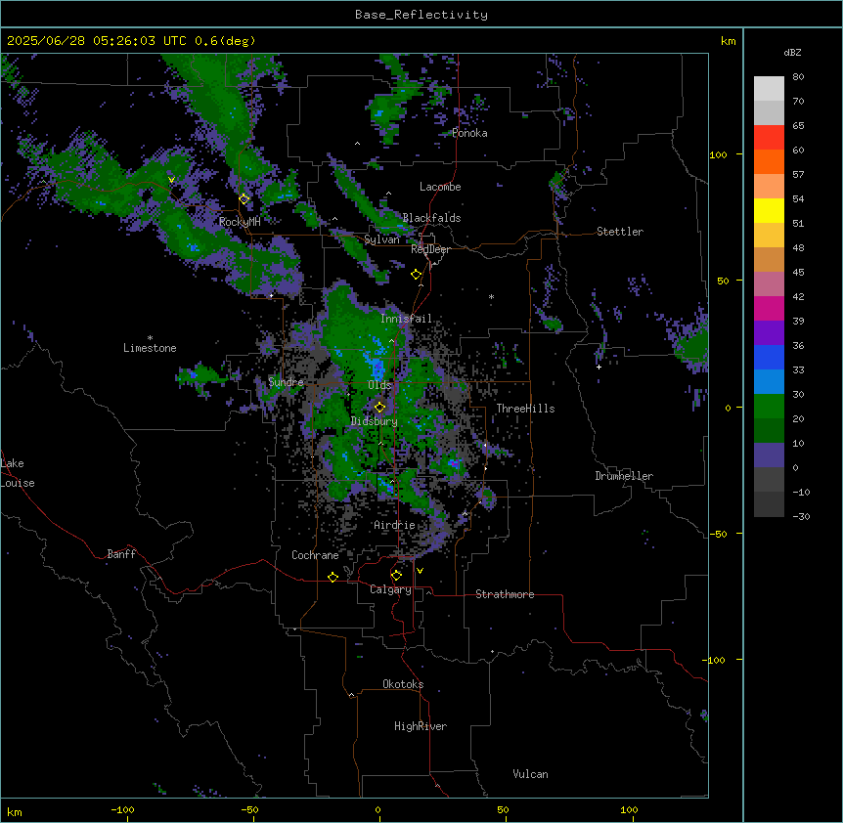Select the mauve 42-45 dBZ legend swatch
This screenshot has width=843, height=823.
(x=769, y=284)
